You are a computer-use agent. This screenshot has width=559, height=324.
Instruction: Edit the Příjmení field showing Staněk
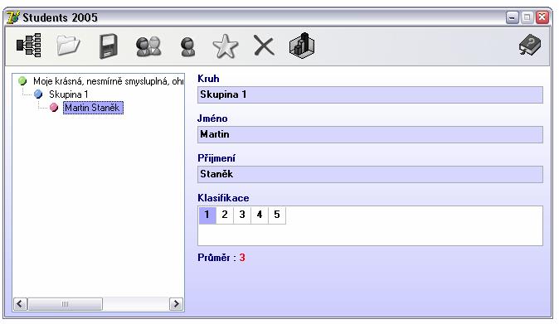(x=370, y=175)
